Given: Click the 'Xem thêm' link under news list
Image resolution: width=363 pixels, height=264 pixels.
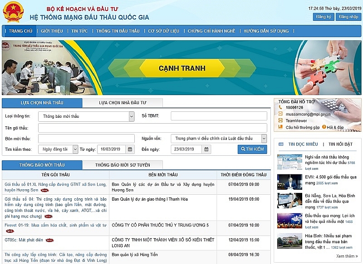Looking at the screenshot, I should (348, 256).
